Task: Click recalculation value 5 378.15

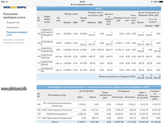Action: (x=119, y=50)
